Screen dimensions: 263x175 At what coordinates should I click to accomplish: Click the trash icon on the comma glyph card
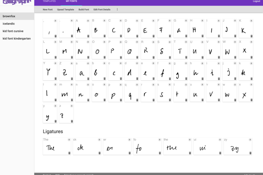coord(55,36)
